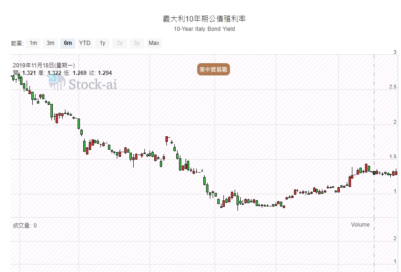This screenshot has height=272, width=401.
Task: Click the disabled 5y range button
Action: [136, 43]
